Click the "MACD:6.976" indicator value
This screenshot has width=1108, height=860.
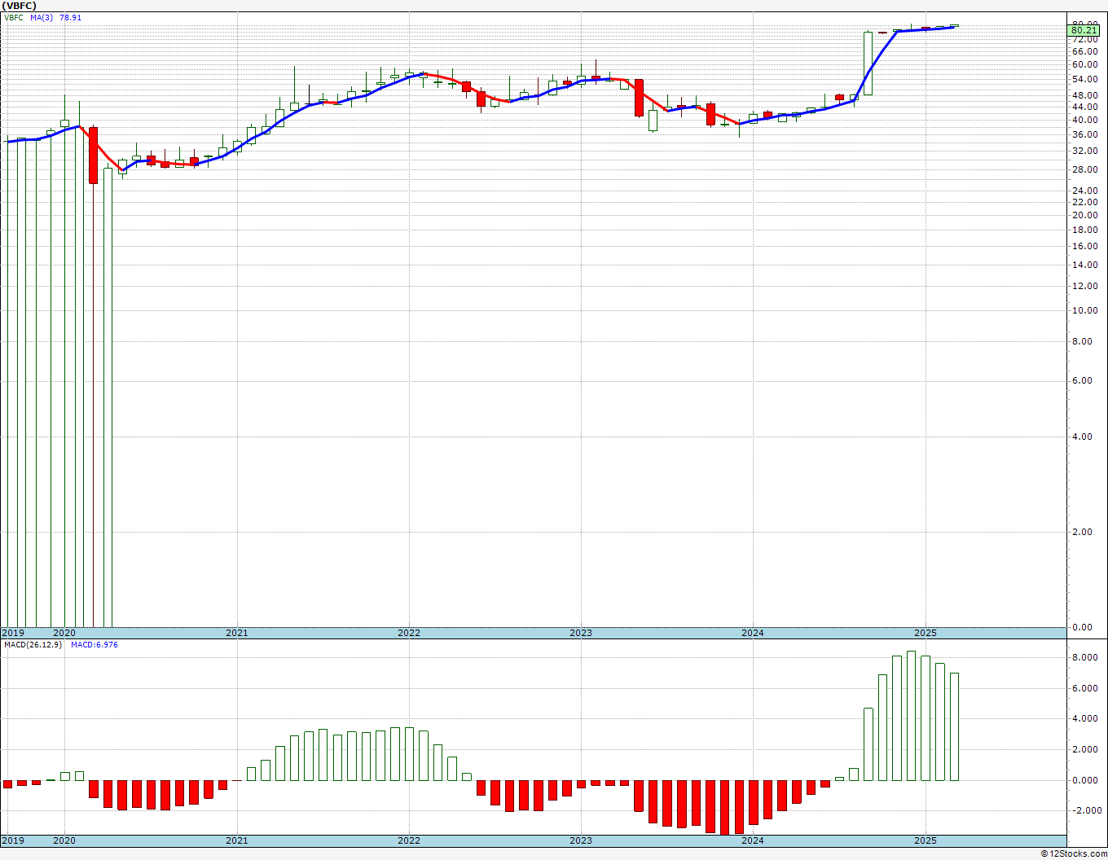click(x=95, y=645)
